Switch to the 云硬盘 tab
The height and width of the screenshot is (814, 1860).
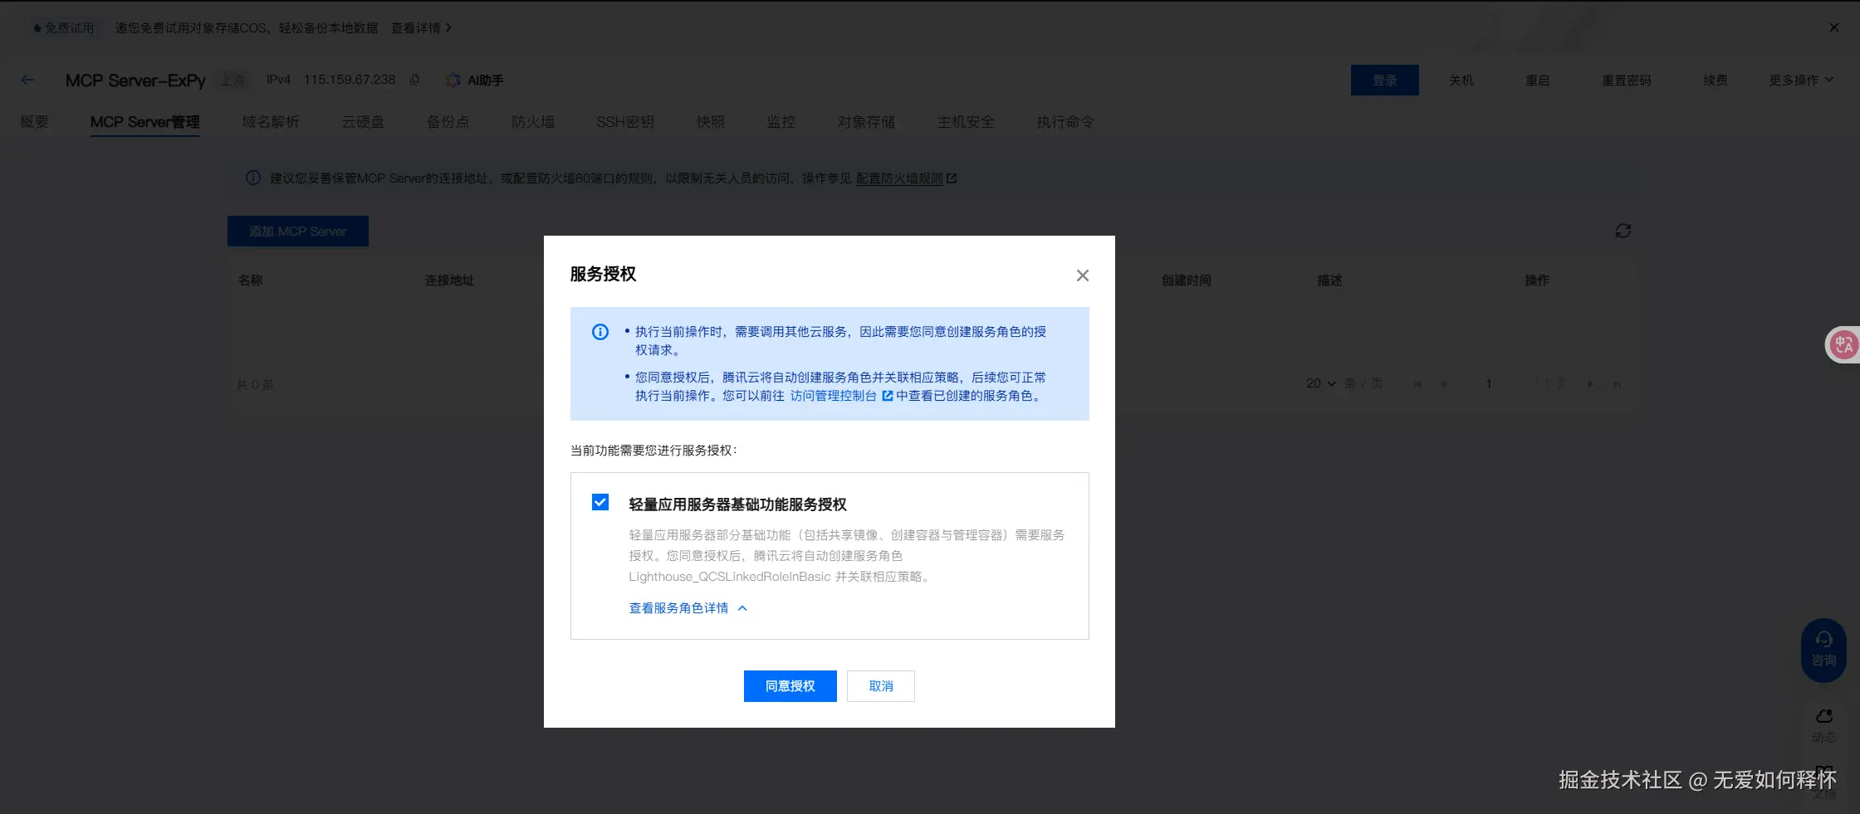click(x=363, y=122)
